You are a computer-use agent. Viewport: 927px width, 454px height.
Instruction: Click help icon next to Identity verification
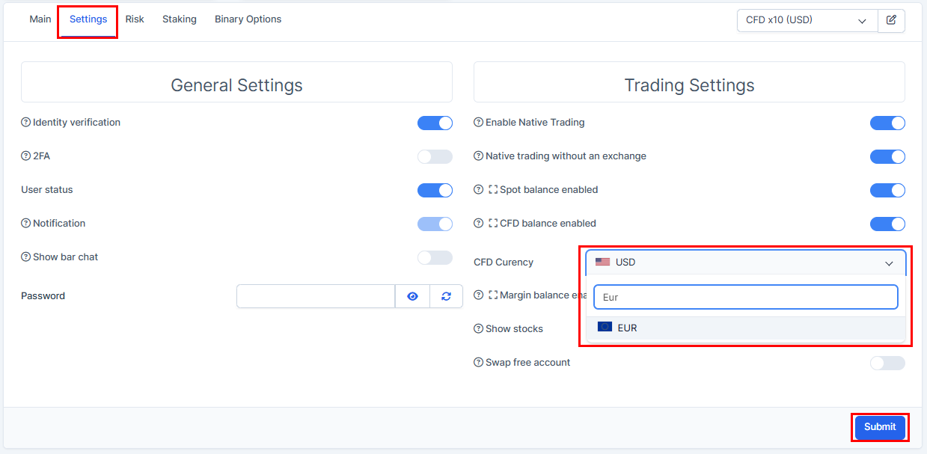click(x=26, y=123)
